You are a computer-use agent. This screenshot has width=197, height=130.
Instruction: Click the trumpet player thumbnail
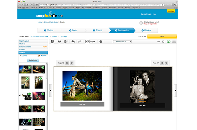tap(25, 96)
